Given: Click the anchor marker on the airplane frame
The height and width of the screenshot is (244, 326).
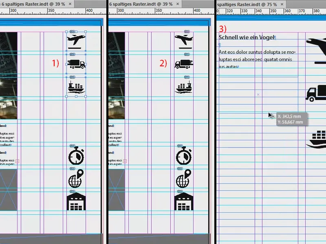Looking at the screenshot, I should [72, 31].
